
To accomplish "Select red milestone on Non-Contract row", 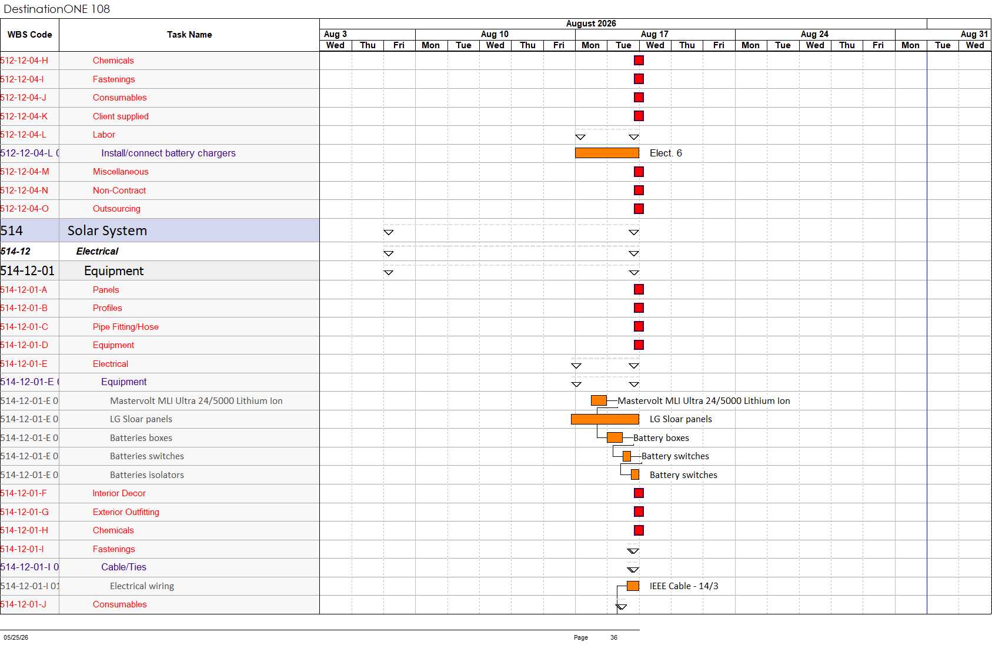I will point(639,191).
